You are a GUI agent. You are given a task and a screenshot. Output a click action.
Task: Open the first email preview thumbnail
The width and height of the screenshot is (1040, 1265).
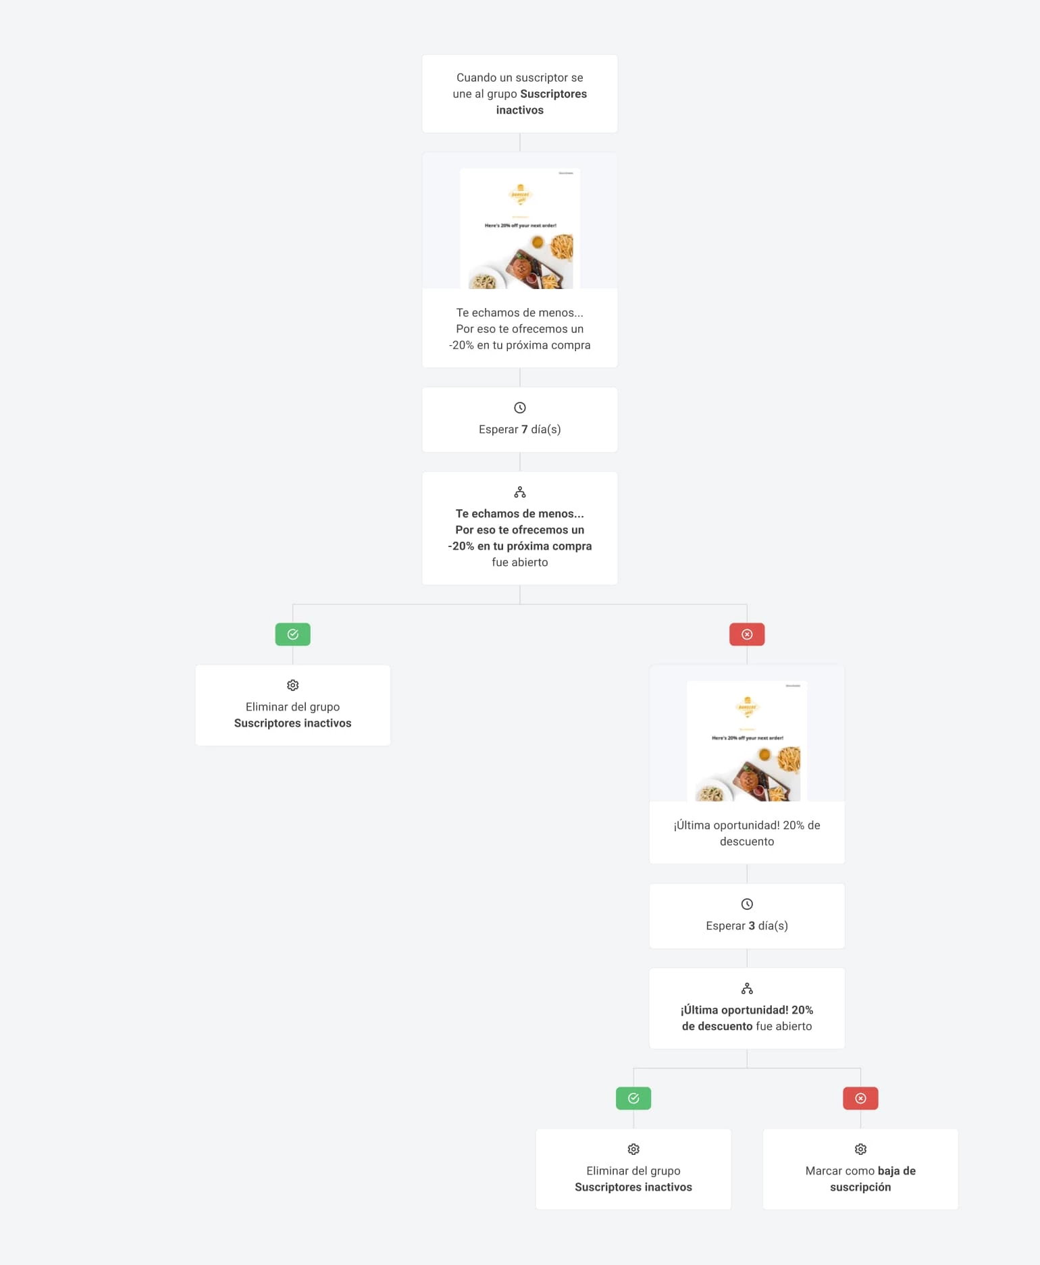tap(519, 228)
